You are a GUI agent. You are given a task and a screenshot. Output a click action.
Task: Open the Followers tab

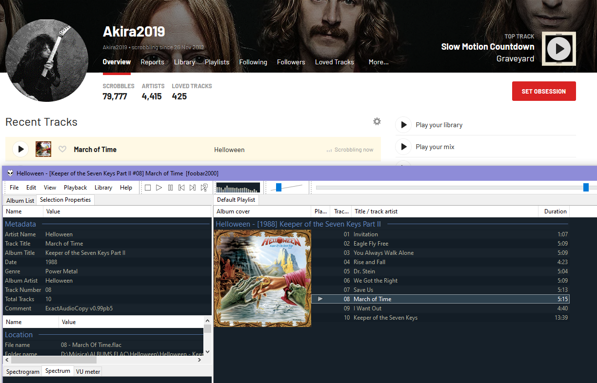click(291, 62)
